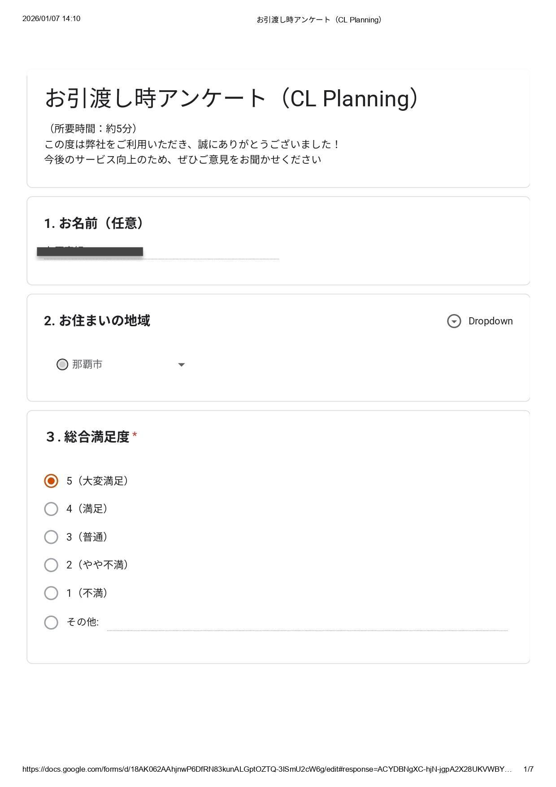Click question heading 3. 総合満足度
The image size is (556, 787).
(x=88, y=437)
